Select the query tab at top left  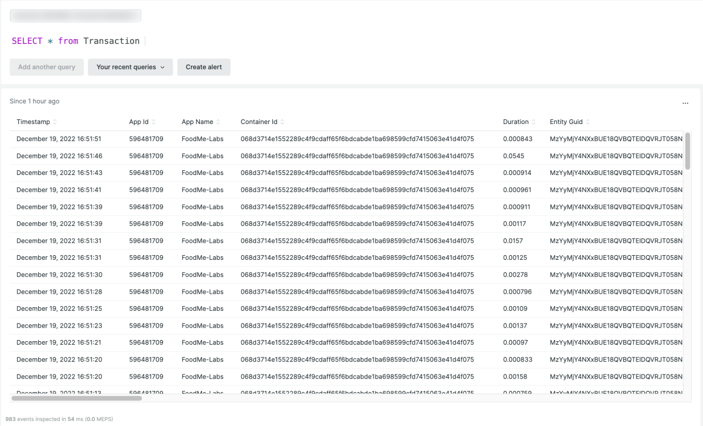(x=75, y=15)
